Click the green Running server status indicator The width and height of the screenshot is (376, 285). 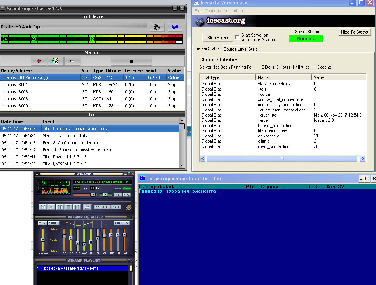[x=306, y=39]
